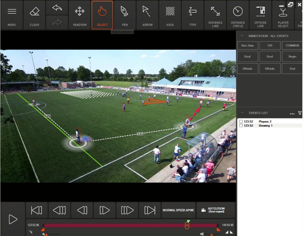
Task: Tag the End common event
Action: click(x=292, y=69)
